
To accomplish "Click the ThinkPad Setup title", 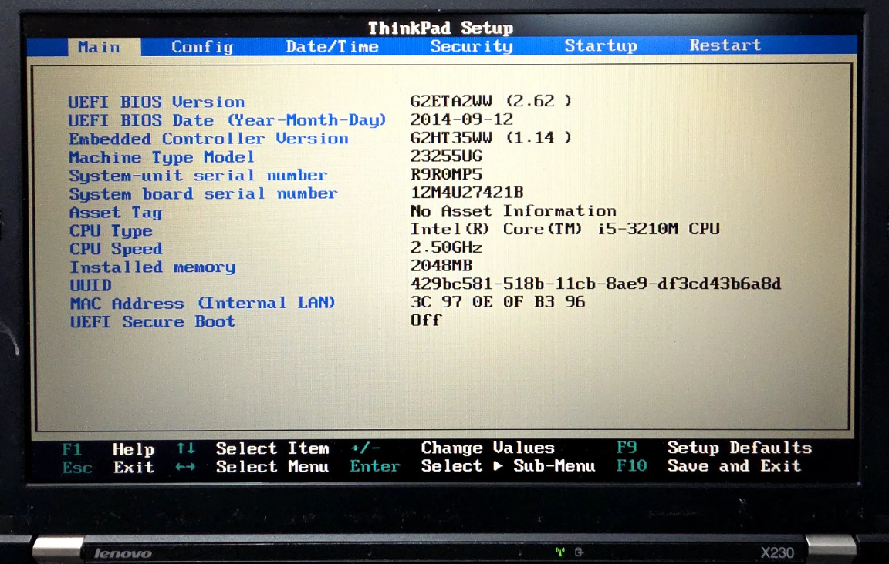I will (441, 27).
